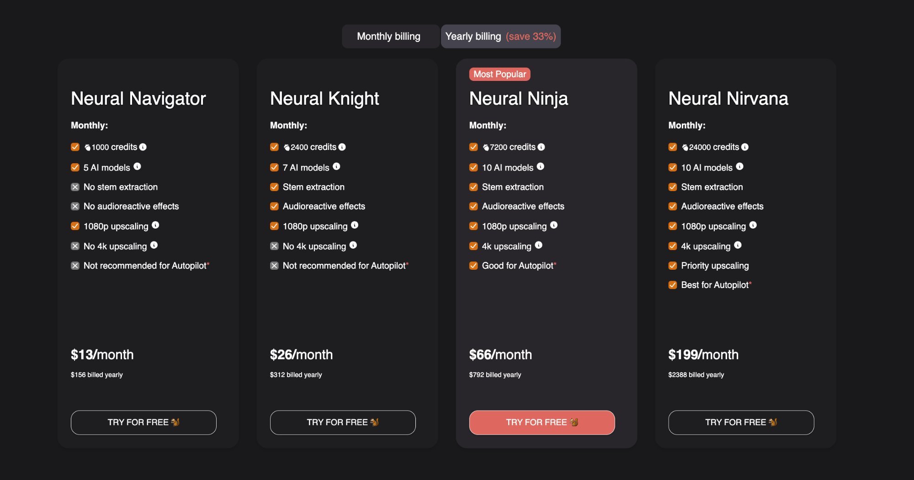Click the 24000 credits info icon
914x480 pixels.
[x=746, y=147]
